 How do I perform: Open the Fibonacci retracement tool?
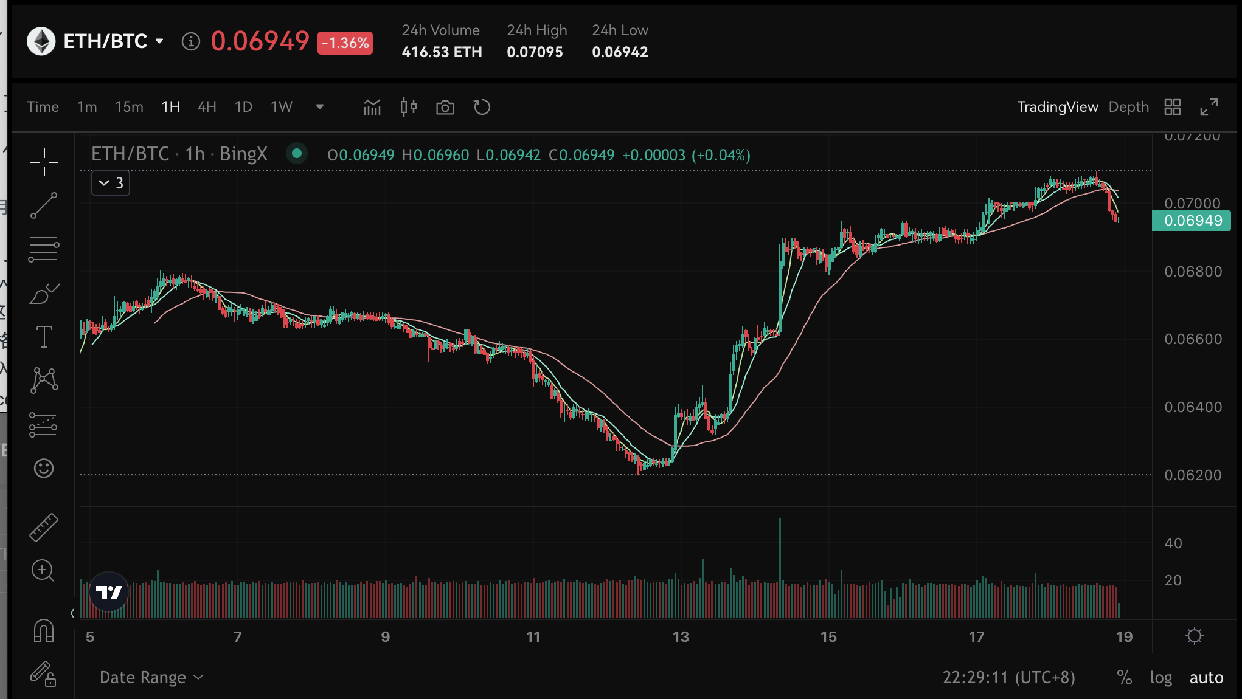point(44,249)
